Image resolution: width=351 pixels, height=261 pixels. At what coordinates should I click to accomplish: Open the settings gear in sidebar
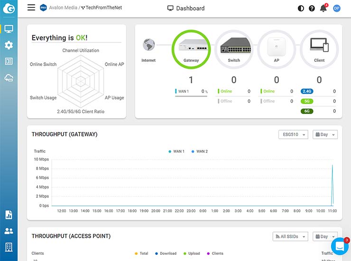pos(9,45)
